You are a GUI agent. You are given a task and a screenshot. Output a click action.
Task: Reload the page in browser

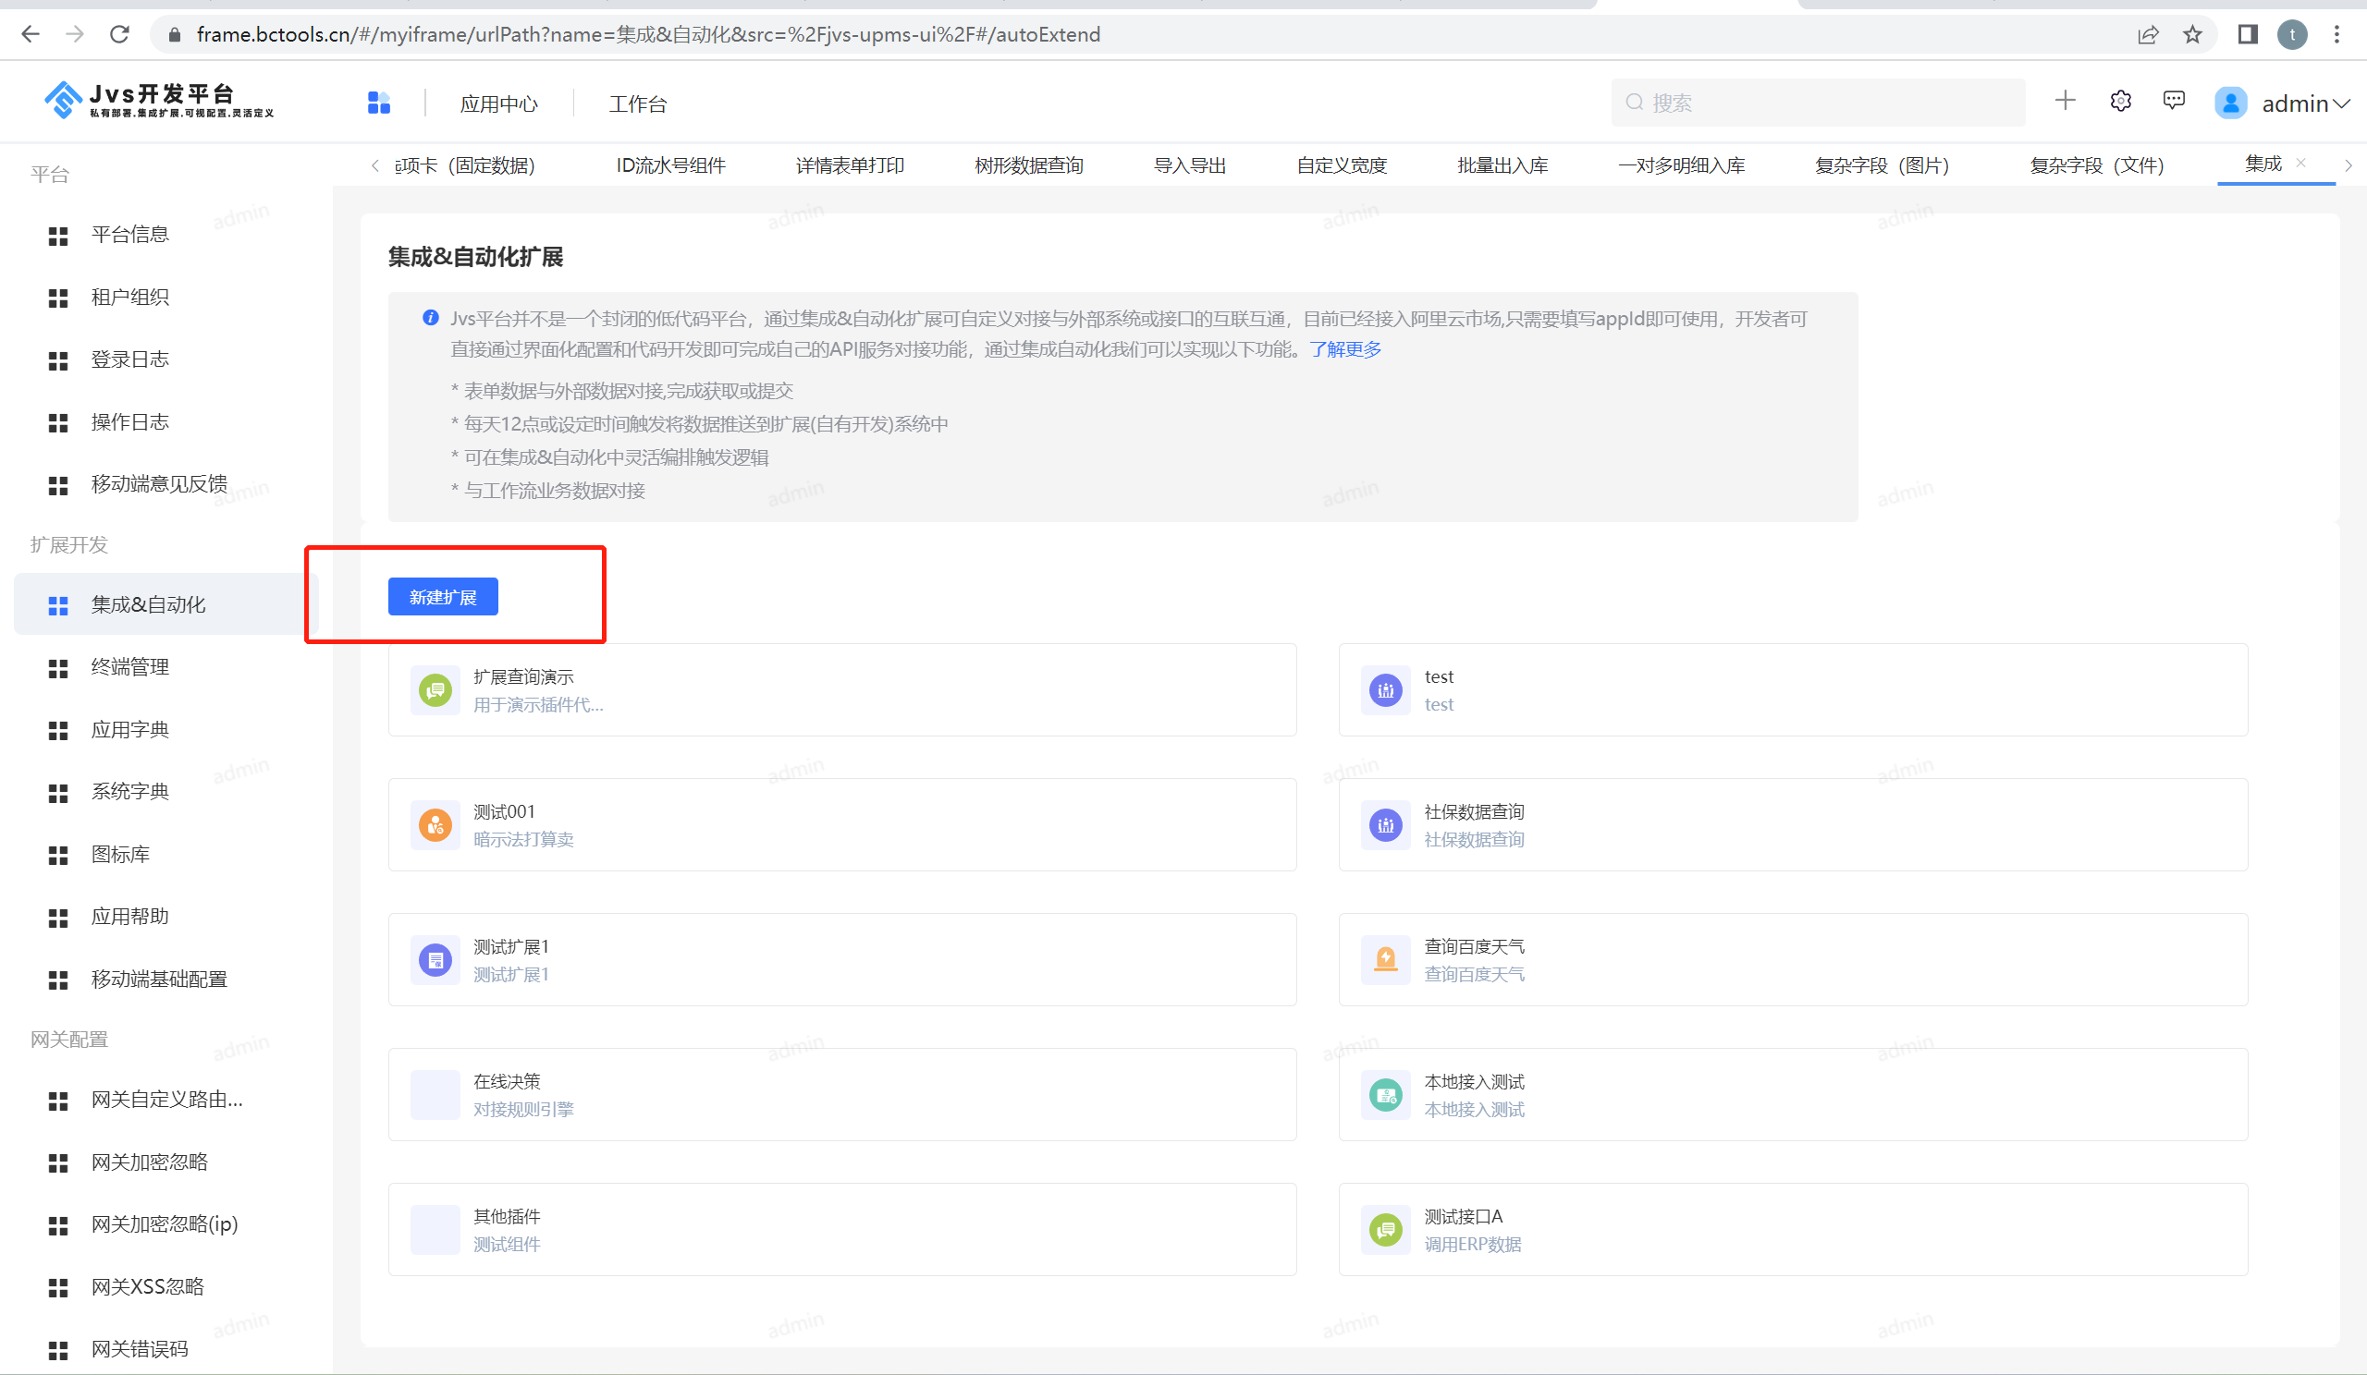119,35
